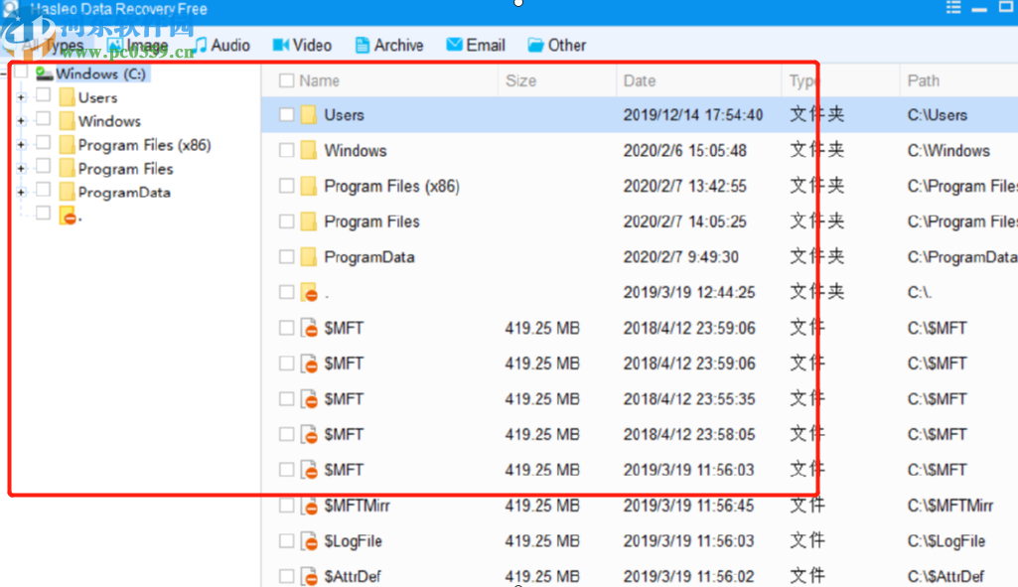Toggle the select-all checkbox beside Name header
This screenshot has width=1018, height=587.
coord(286,80)
